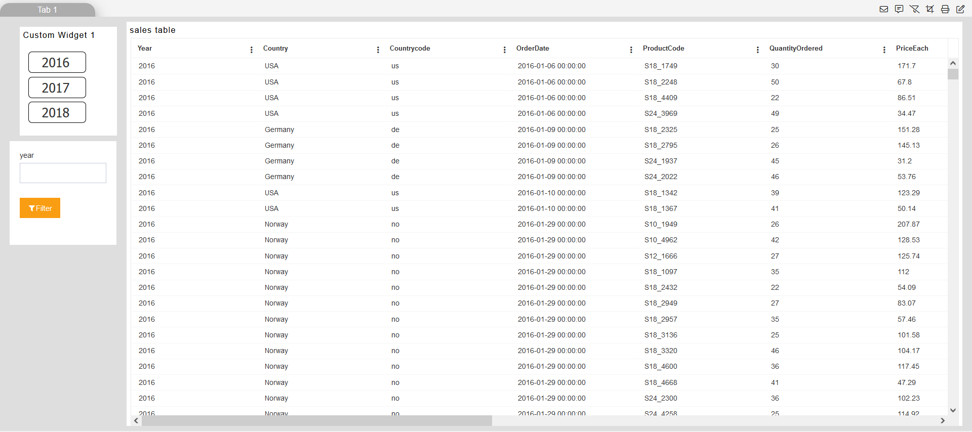Select product code S18_4600 cell
This screenshot has height=432, width=972.
pyautogui.click(x=661, y=366)
